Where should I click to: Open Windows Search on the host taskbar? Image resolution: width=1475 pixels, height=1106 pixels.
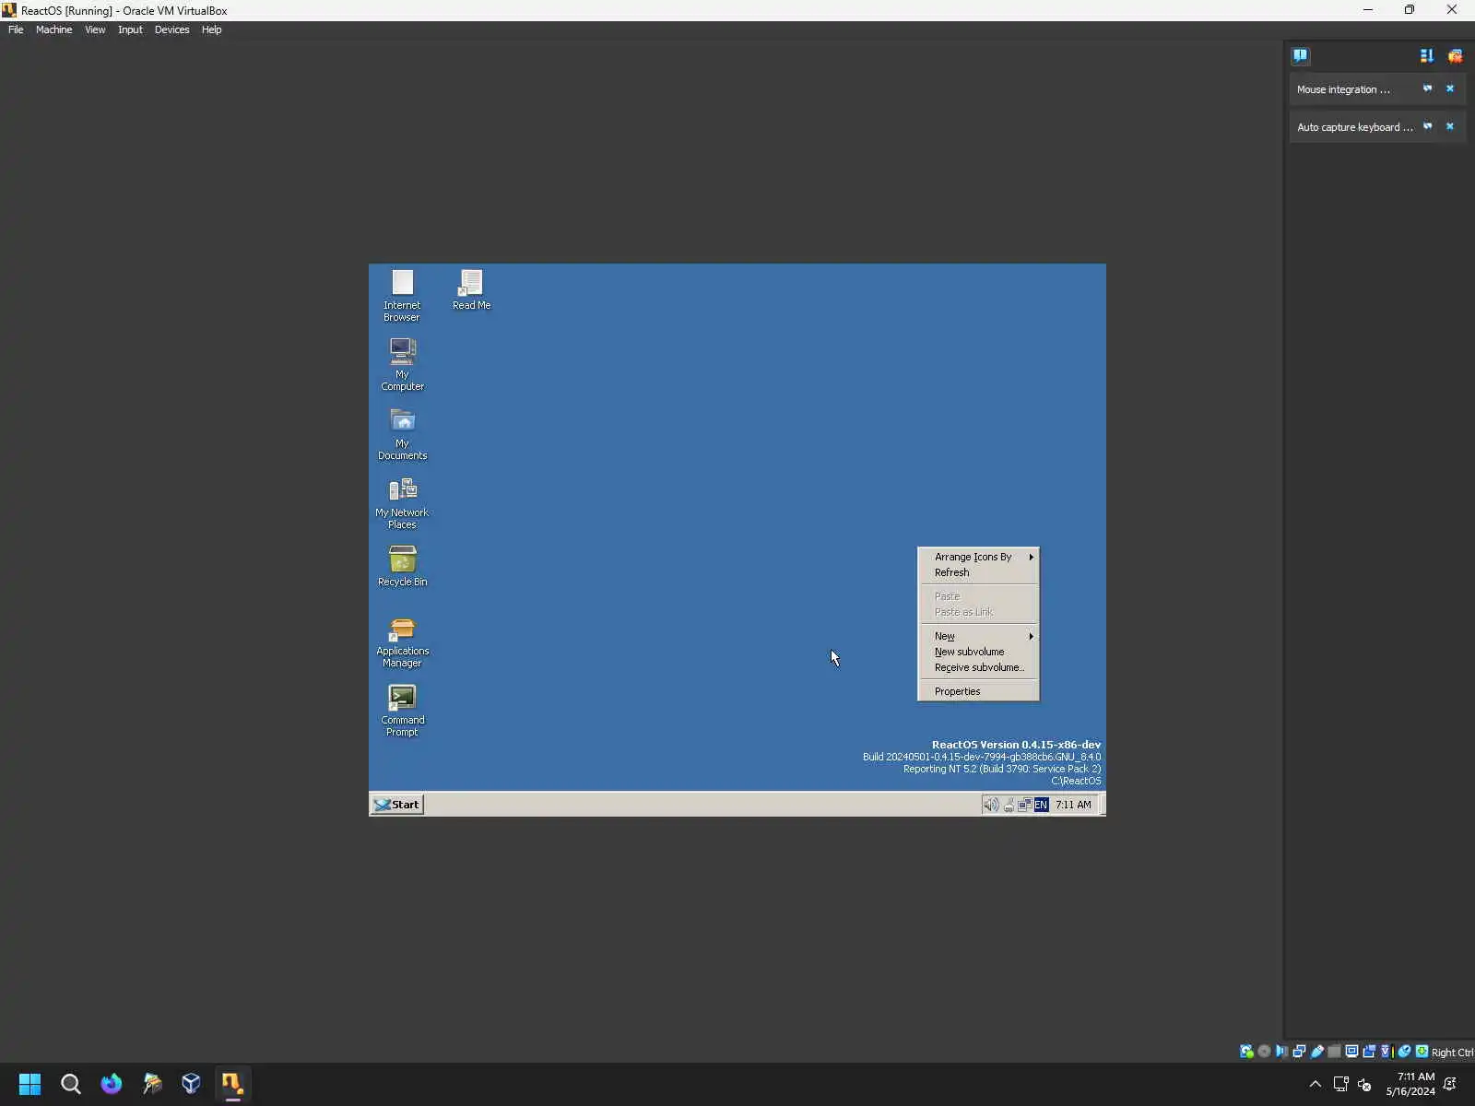click(x=70, y=1084)
